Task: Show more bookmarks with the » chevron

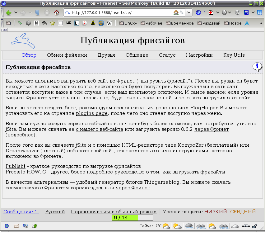Action: point(261,23)
